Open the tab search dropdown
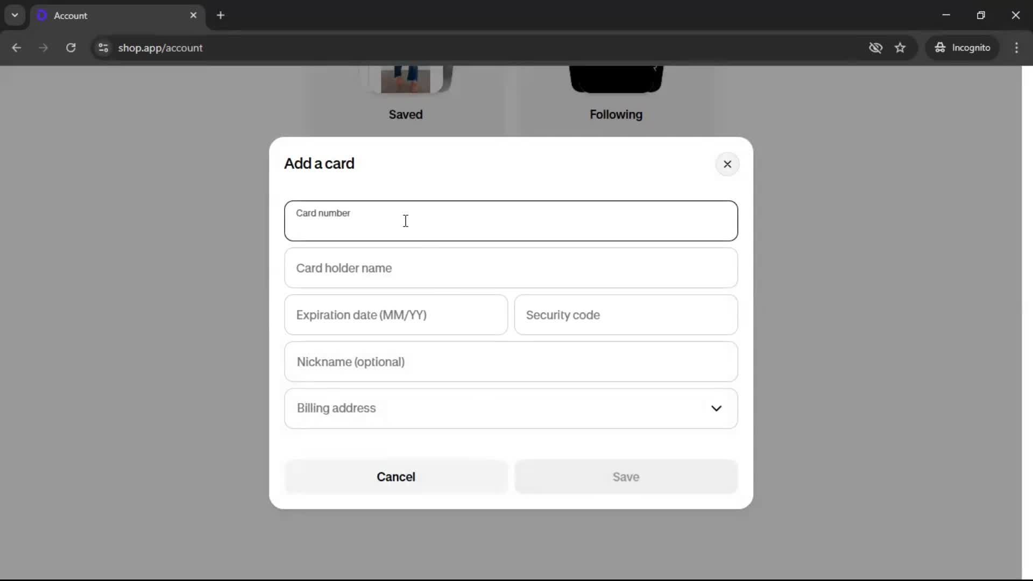Screen dimensions: 1033x581 pyautogui.click(x=15, y=15)
